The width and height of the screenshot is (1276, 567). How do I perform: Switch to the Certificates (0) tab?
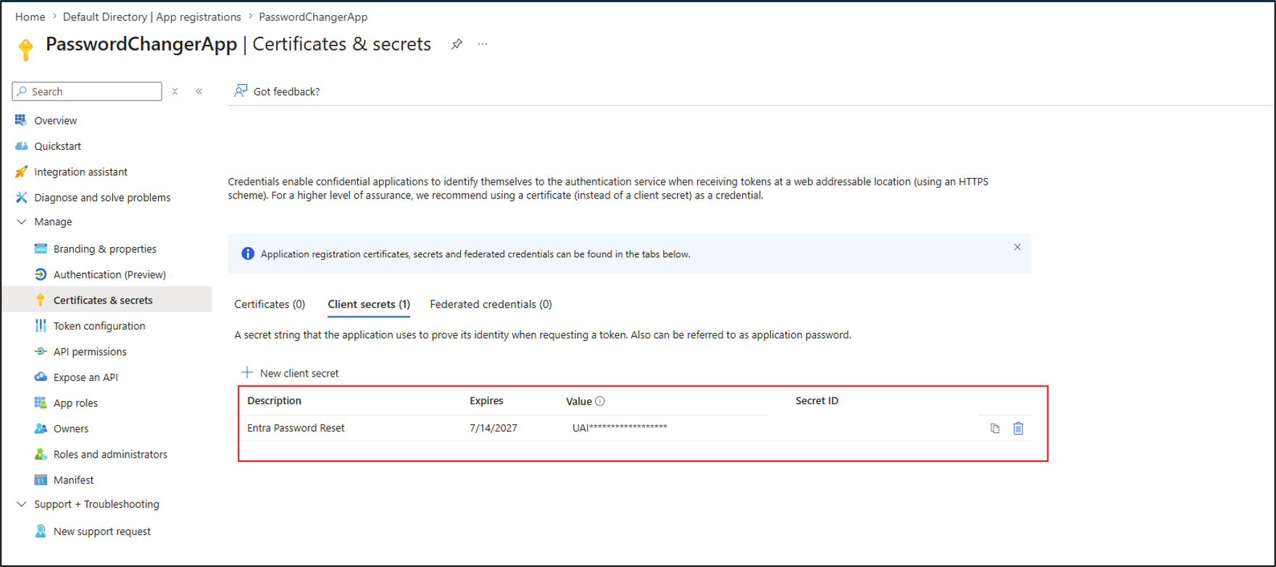pos(270,305)
